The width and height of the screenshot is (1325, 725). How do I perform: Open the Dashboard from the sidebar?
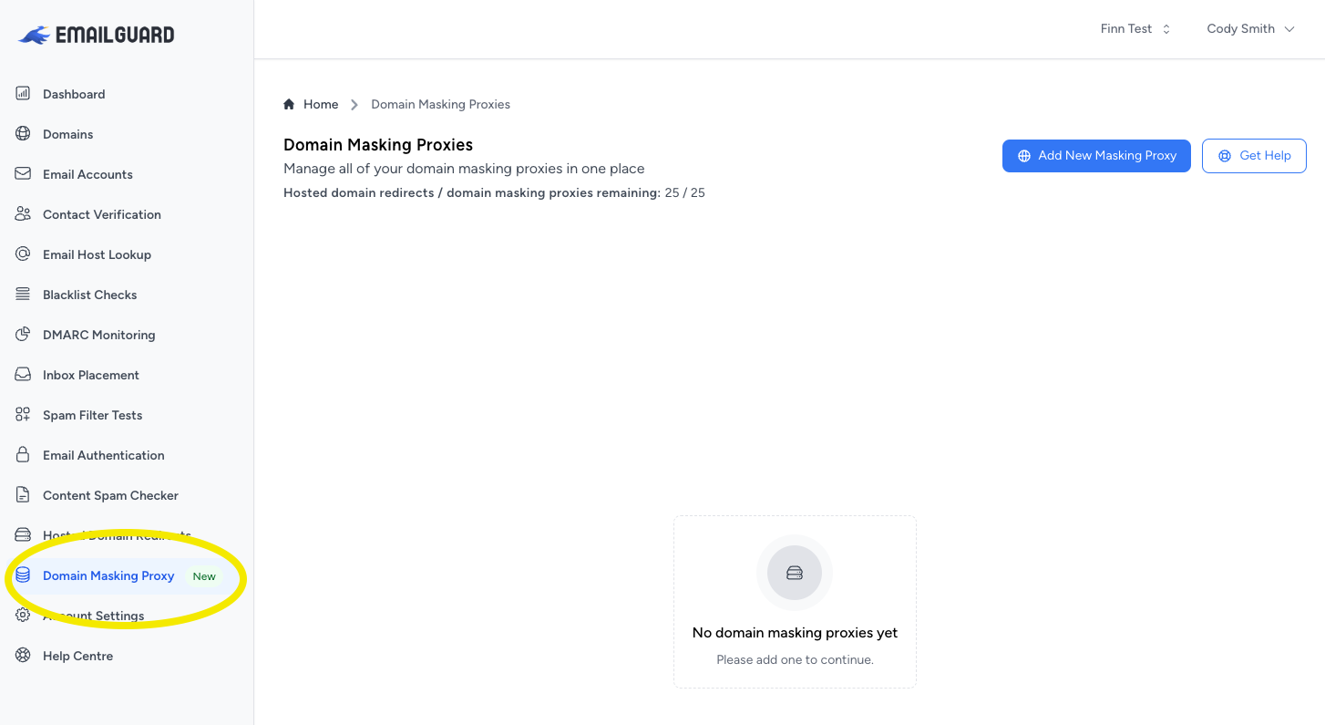(73, 94)
